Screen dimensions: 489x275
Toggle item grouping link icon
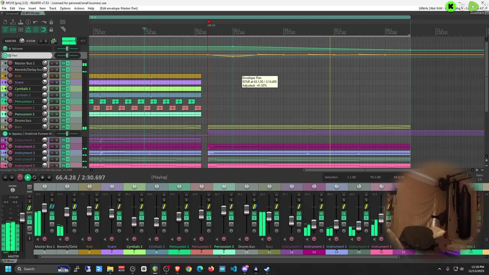coord(13,29)
